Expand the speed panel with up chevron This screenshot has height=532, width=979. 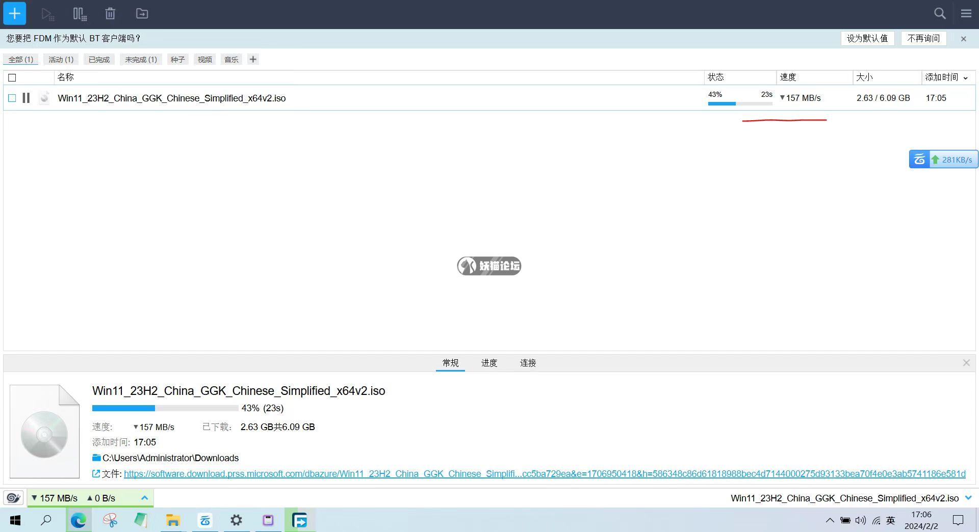[144, 498]
